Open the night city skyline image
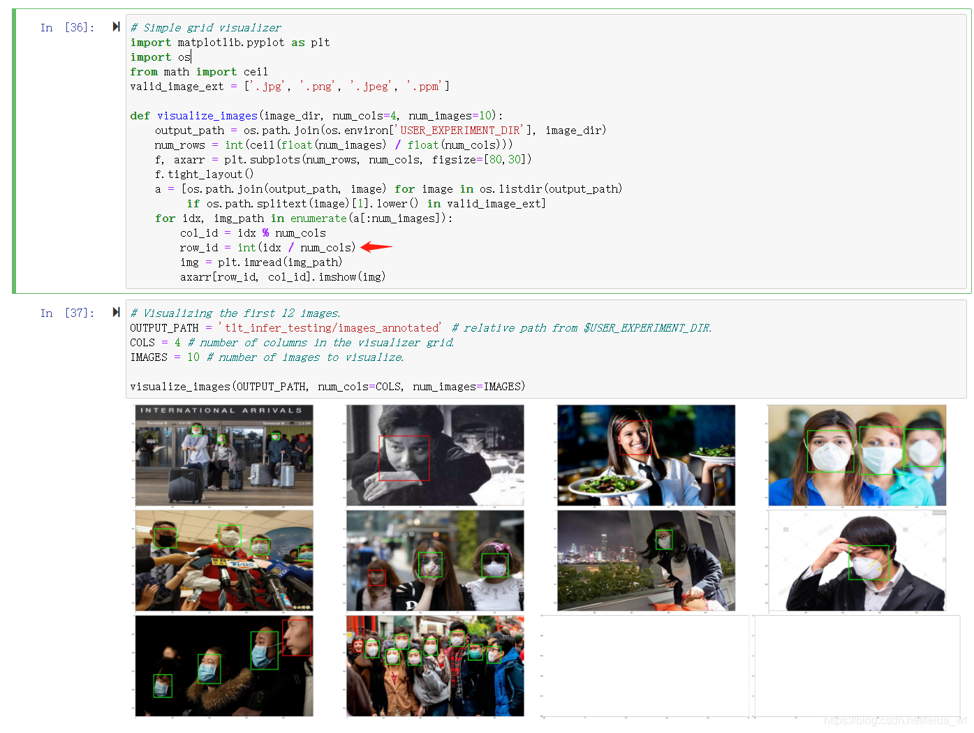This screenshot has height=733, width=974. [x=646, y=561]
